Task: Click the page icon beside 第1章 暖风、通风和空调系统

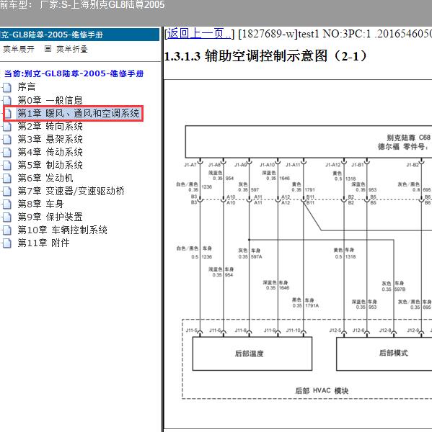Action: point(8,114)
